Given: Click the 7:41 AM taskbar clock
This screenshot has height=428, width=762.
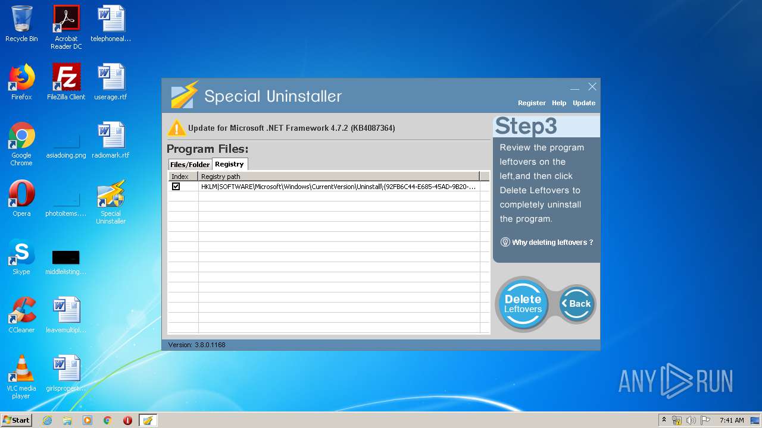Looking at the screenshot, I should [732, 420].
